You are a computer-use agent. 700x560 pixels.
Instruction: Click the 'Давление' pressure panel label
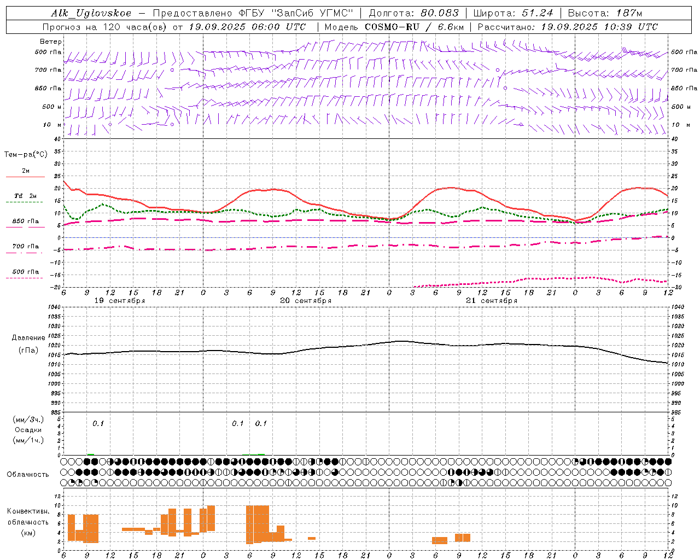(28, 338)
